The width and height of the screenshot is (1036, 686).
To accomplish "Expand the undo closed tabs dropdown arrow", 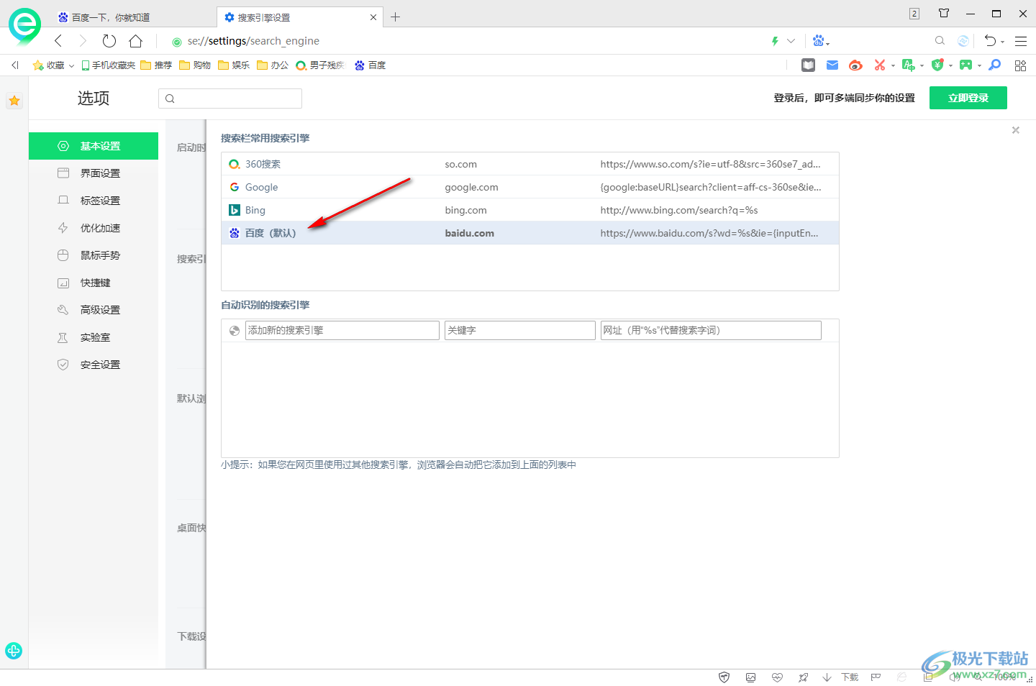I will (1002, 42).
